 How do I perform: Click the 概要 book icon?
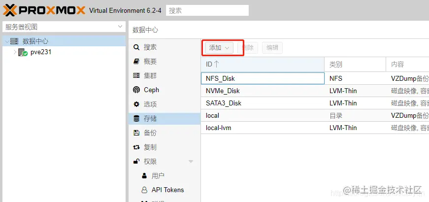click(136, 62)
